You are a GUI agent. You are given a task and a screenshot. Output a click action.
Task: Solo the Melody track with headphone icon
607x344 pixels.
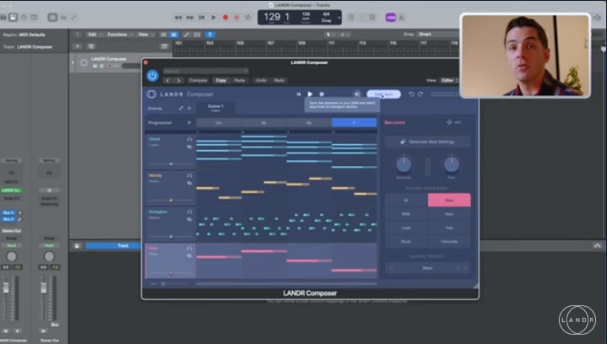coord(190,175)
